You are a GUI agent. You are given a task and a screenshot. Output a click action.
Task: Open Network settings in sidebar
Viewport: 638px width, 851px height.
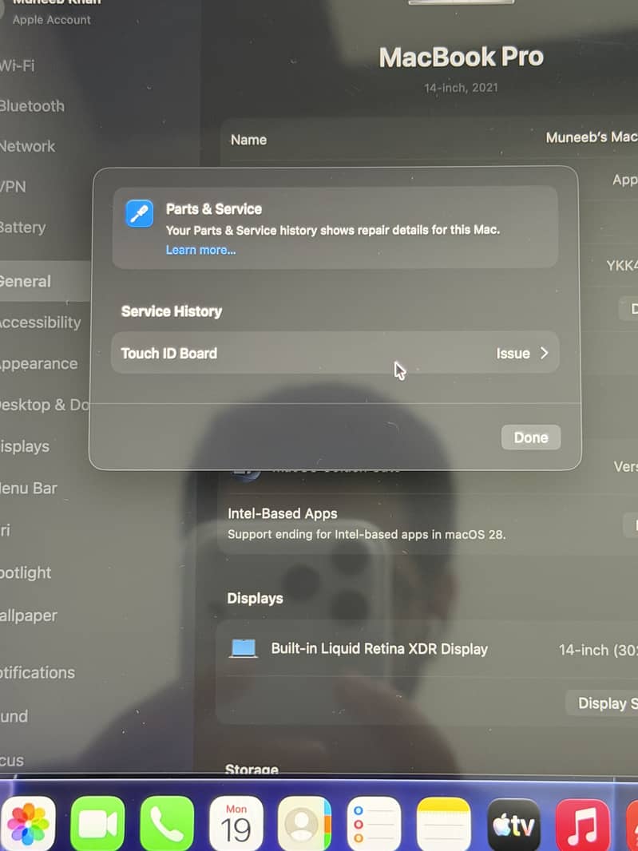point(28,146)
